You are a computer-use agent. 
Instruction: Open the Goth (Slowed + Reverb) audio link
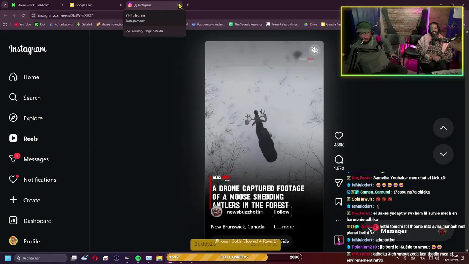pos(252,241)
